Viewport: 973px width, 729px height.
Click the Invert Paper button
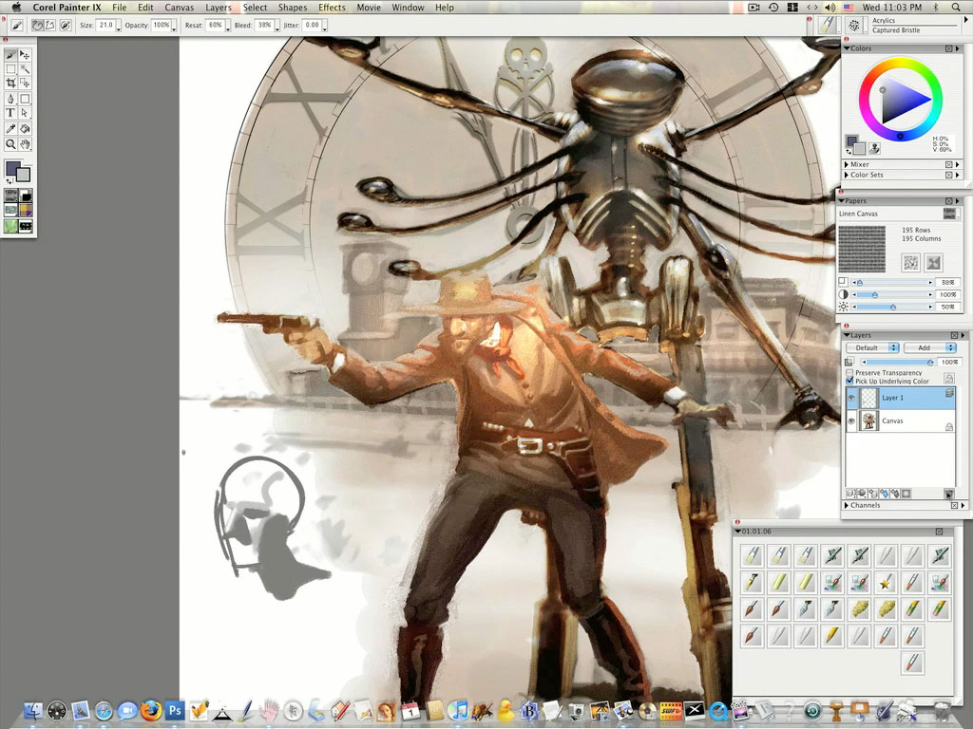933,263
